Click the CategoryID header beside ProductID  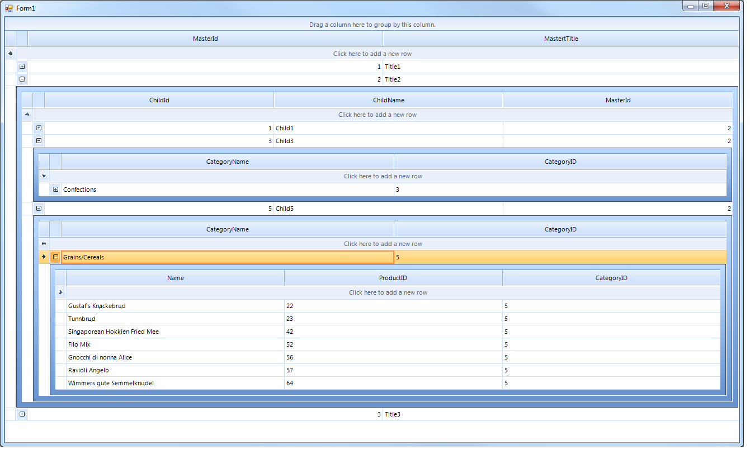click(x=611, y=278)
